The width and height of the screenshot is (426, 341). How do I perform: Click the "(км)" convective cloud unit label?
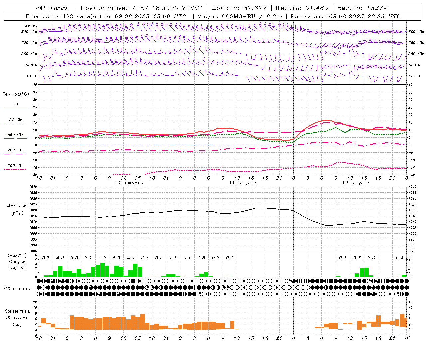coord(17,325)
